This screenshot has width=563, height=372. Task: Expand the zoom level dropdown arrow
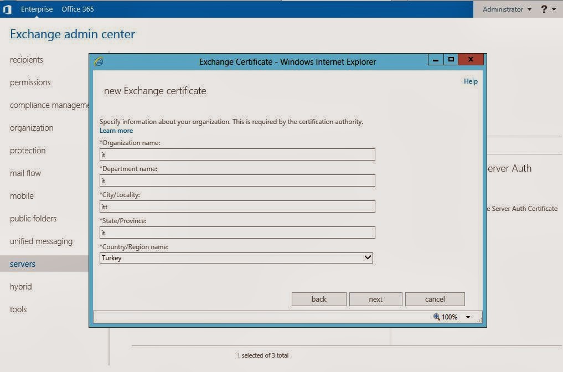pyautogui.click(x=468, y=317)
